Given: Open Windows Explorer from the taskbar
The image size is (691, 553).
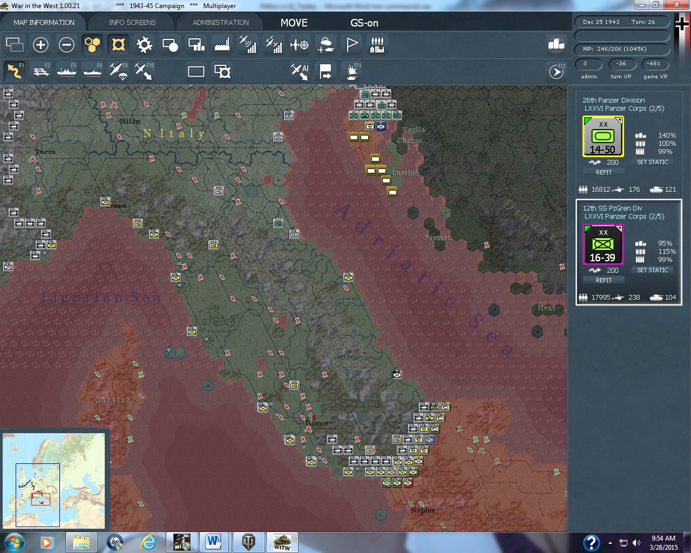Looking at the screenshot, I should (x=82, y=542).
